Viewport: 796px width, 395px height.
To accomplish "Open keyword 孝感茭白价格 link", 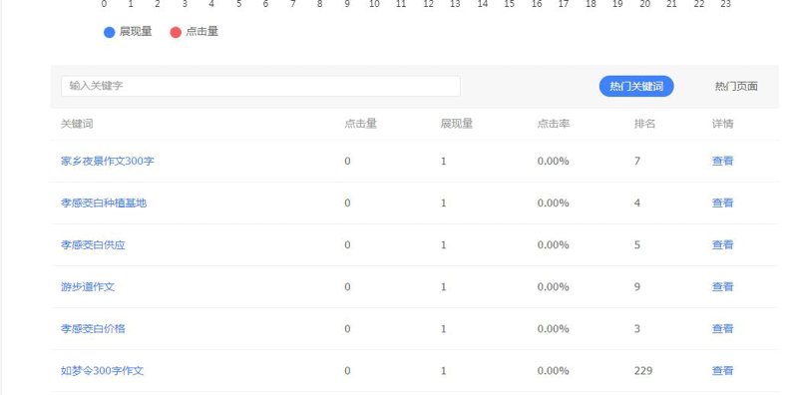I will tap(93, 328).
